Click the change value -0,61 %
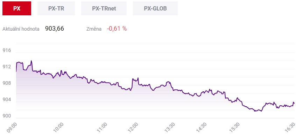Image resolution: width=296 pixels, height=137 pixels. 117,29
